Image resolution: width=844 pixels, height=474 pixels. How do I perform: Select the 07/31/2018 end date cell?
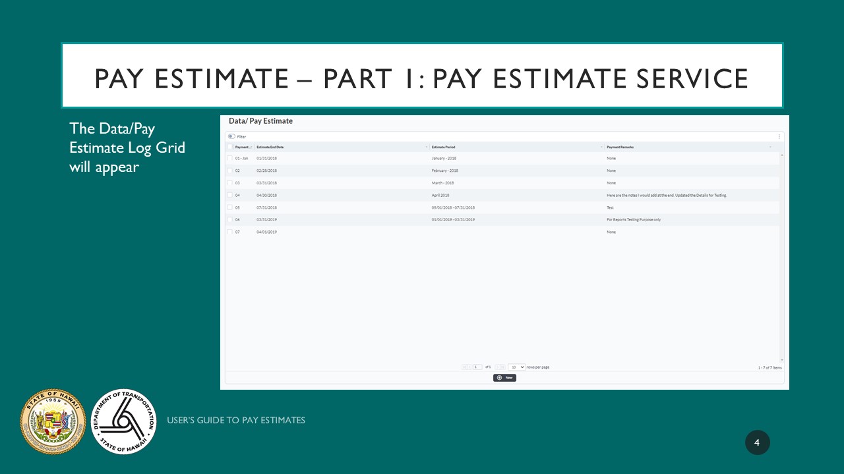tap(266, 207)
